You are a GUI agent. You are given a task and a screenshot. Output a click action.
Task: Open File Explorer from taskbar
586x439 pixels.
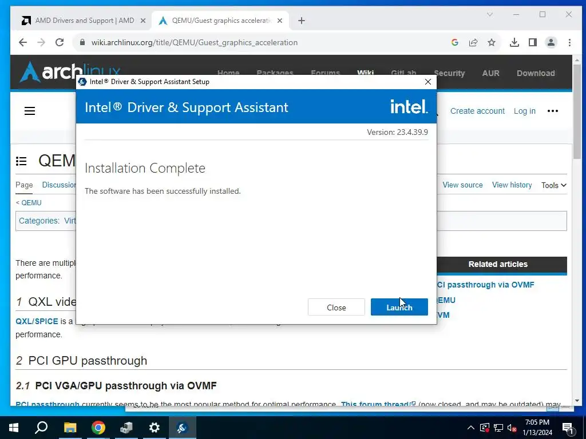coord(70,428)
